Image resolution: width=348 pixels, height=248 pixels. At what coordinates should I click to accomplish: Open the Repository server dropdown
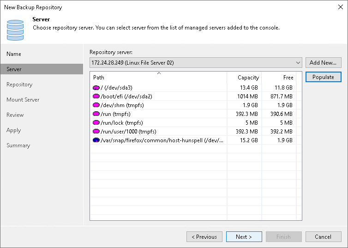point(298,62)
